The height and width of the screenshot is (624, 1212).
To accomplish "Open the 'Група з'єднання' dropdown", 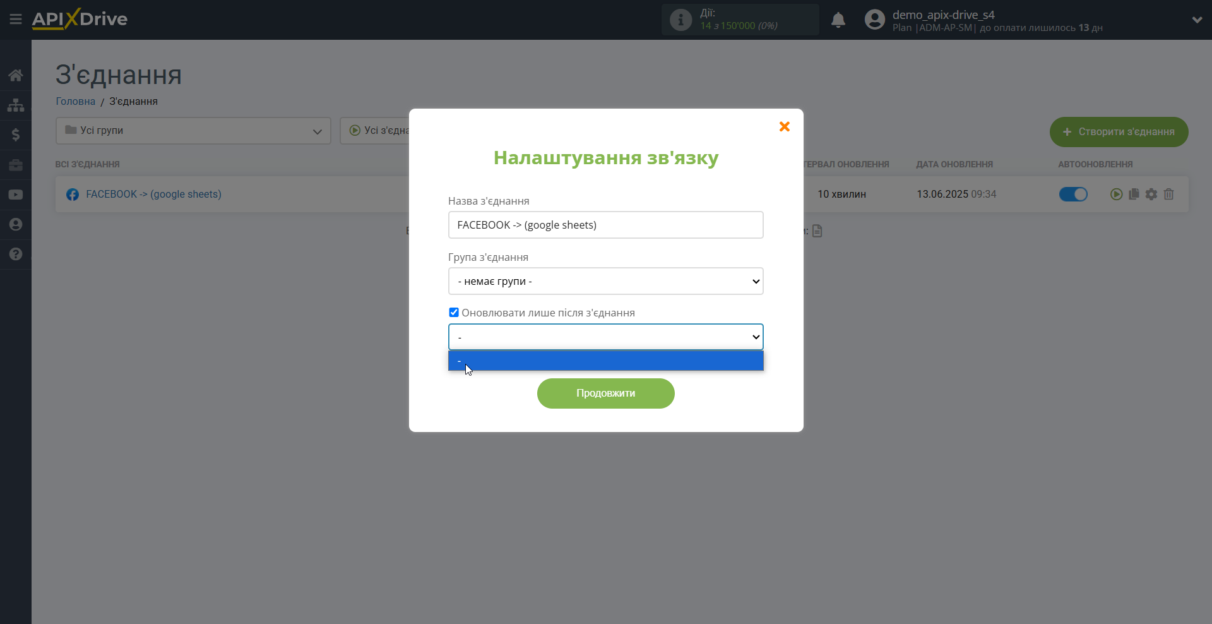I will (x=606, y=281).
